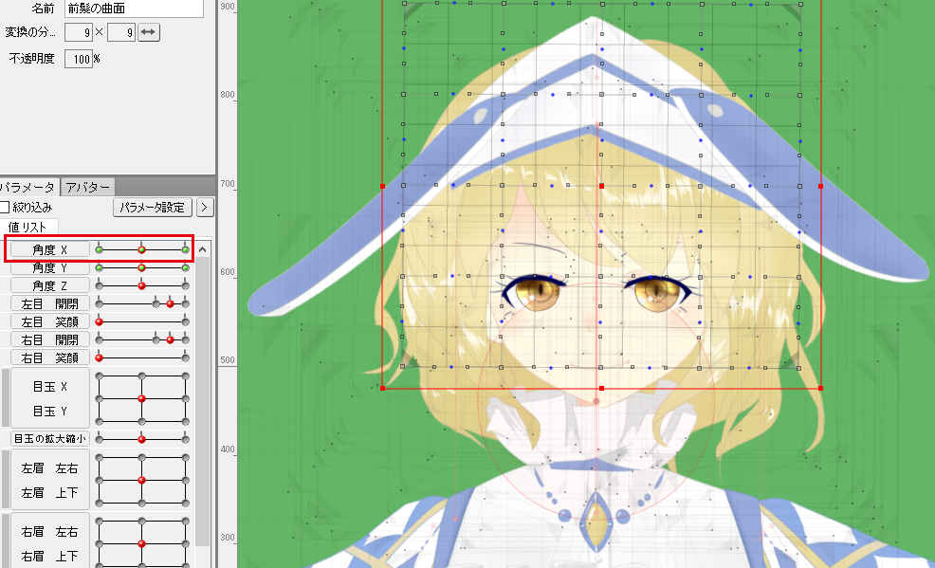Click the 左目 笑顔 slider red handle
The width and height of the screenshot is (935, 568).
tap(99, 321)
